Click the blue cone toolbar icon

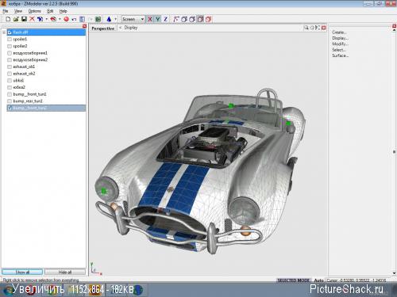coord(109,19)
